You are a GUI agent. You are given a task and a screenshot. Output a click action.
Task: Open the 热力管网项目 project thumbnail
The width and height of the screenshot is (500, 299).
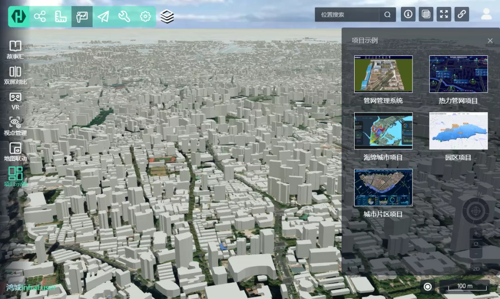pos(458,74)
